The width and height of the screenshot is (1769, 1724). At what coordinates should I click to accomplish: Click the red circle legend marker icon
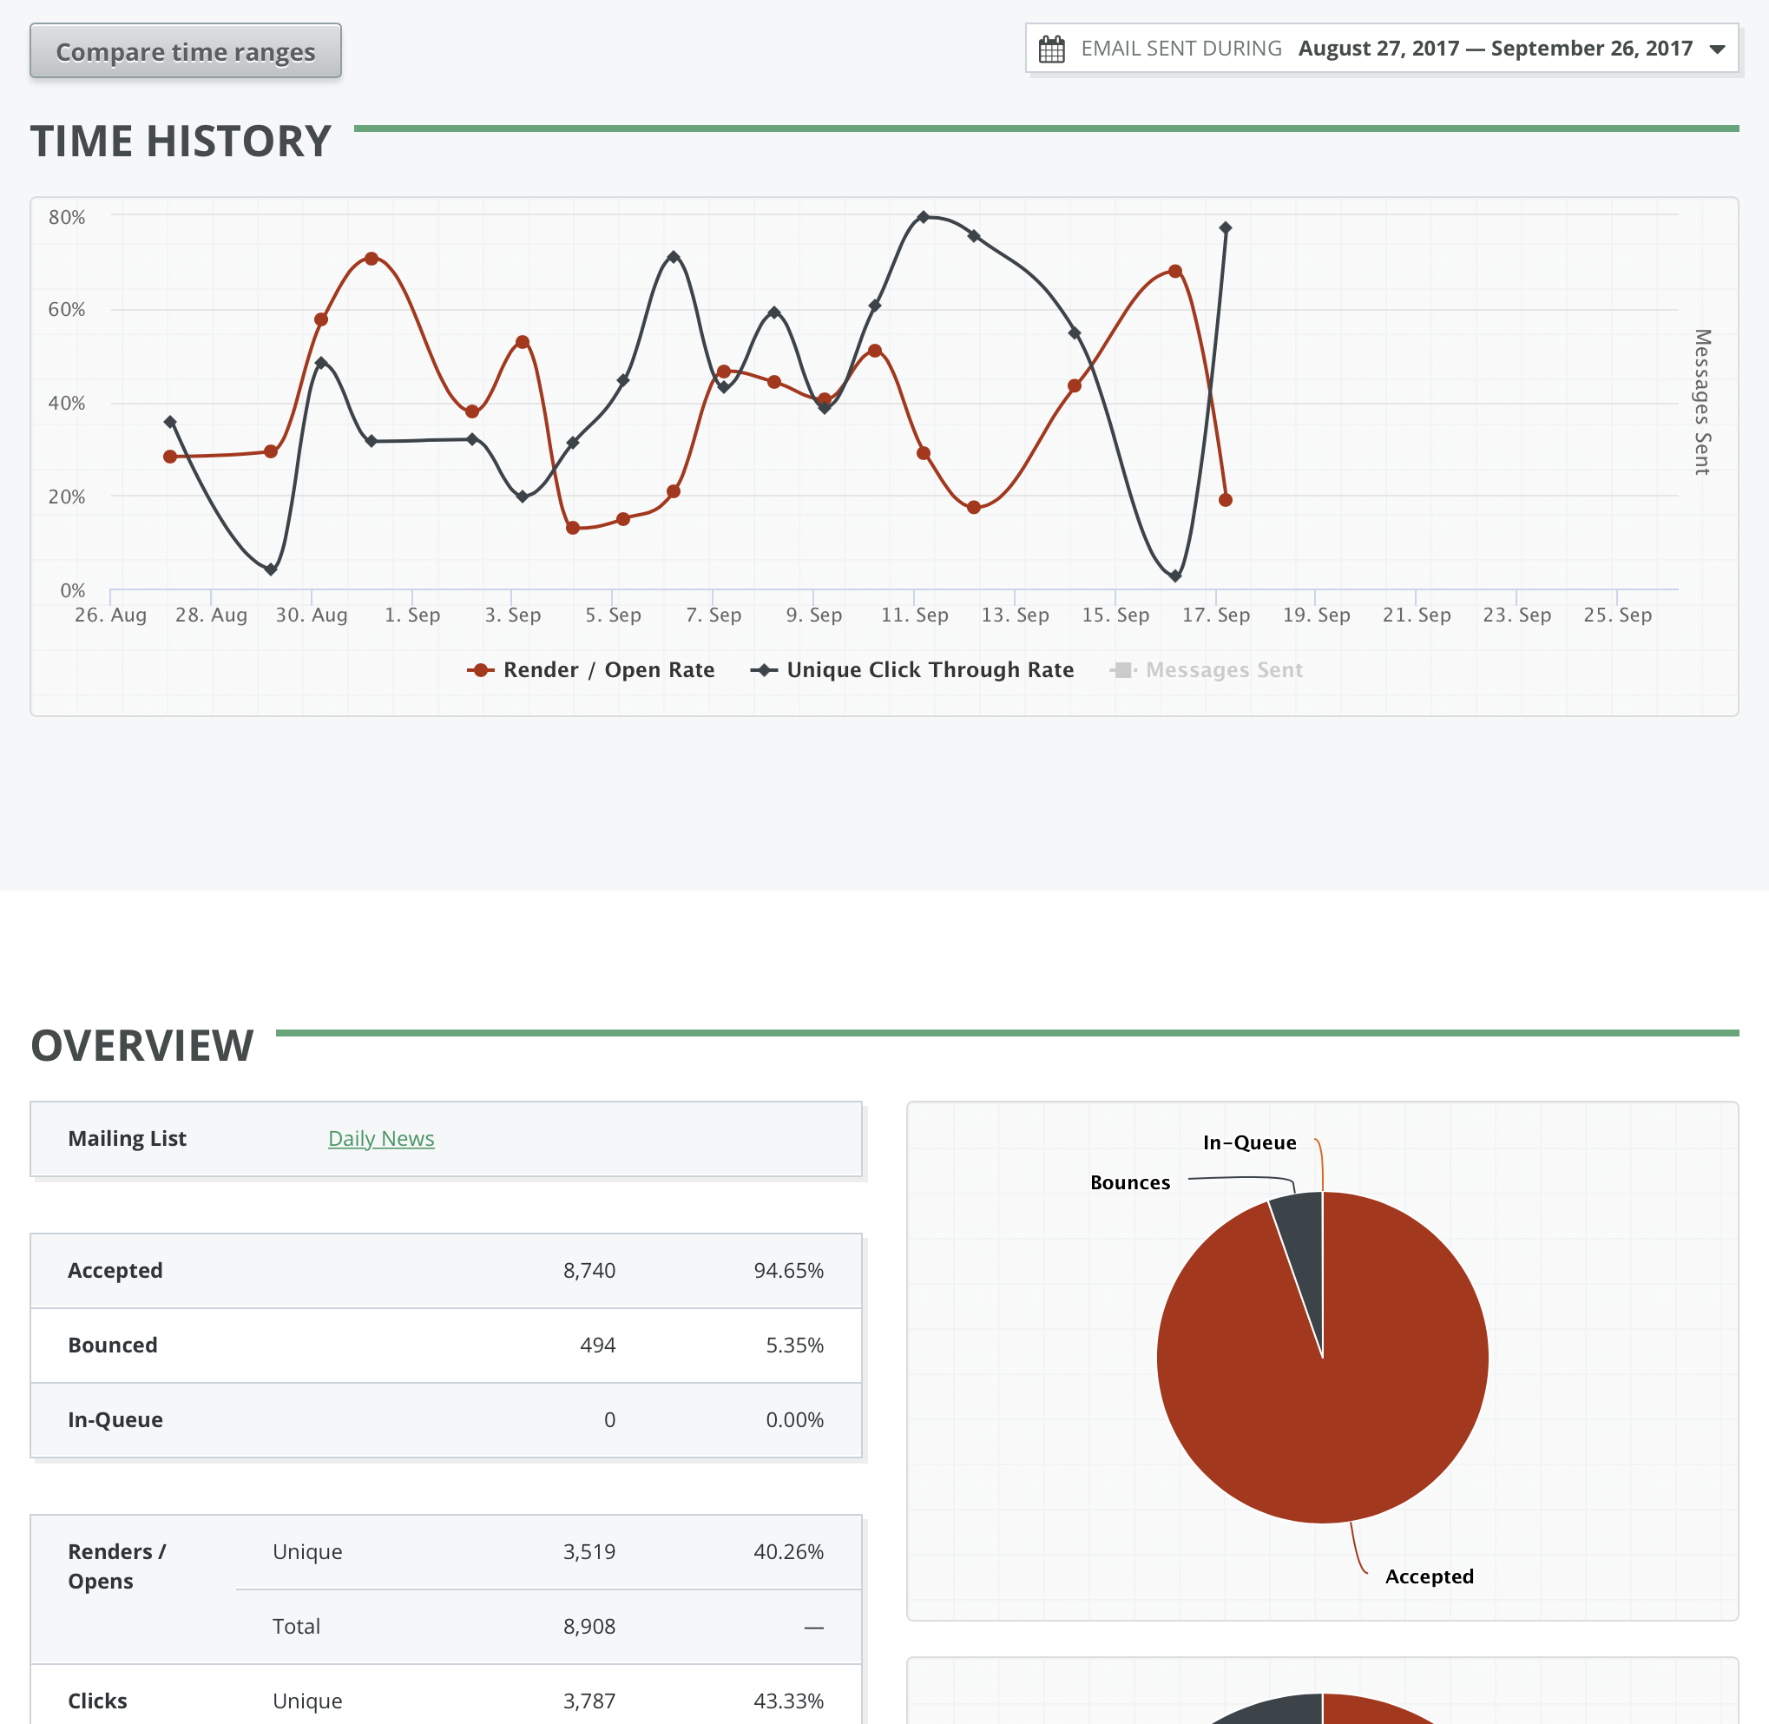pyautogui.click(x=481, y=670)
